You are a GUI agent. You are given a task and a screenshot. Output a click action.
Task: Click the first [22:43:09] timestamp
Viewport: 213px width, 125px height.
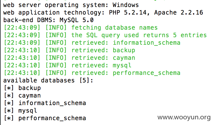click(x=22, y=28)
